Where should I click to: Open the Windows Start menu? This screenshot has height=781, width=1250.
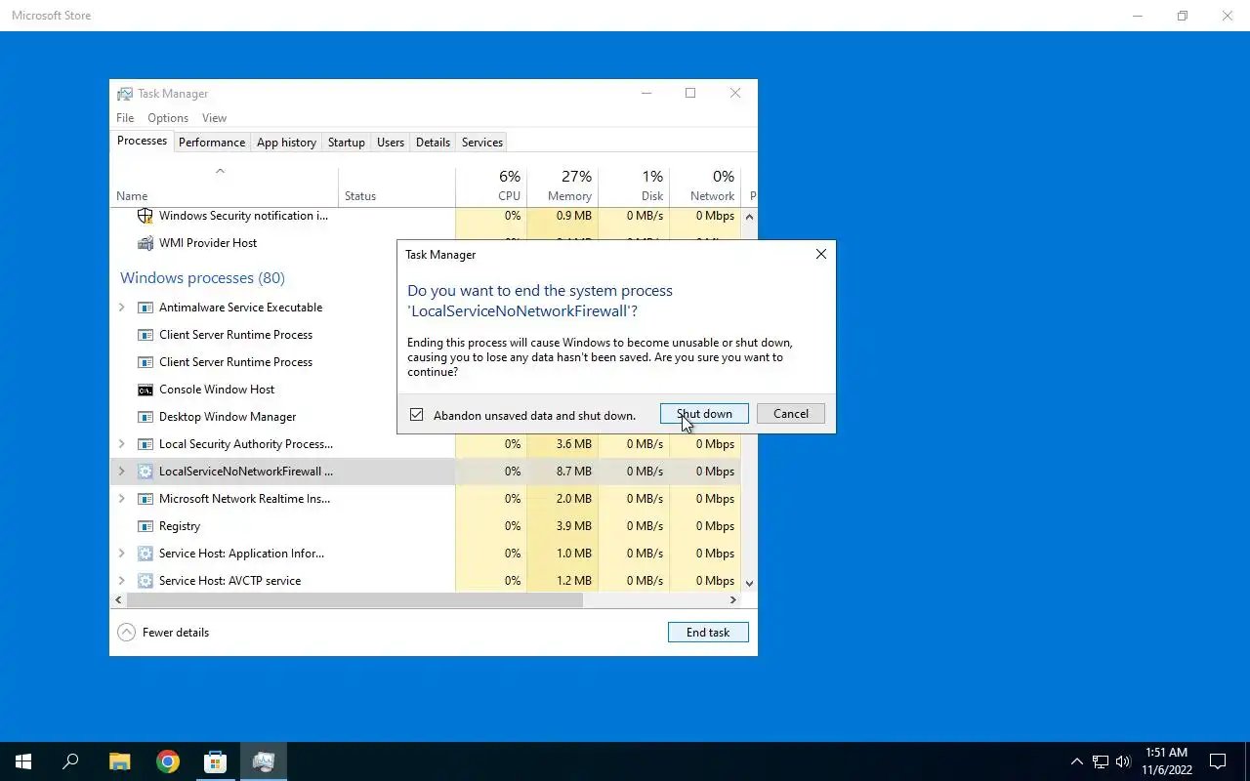pyautogui.click(x=23, y=761)
